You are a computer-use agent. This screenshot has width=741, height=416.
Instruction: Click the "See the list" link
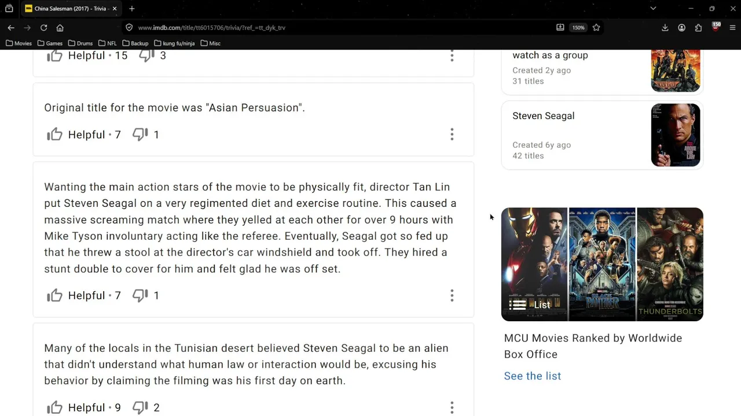533,376
